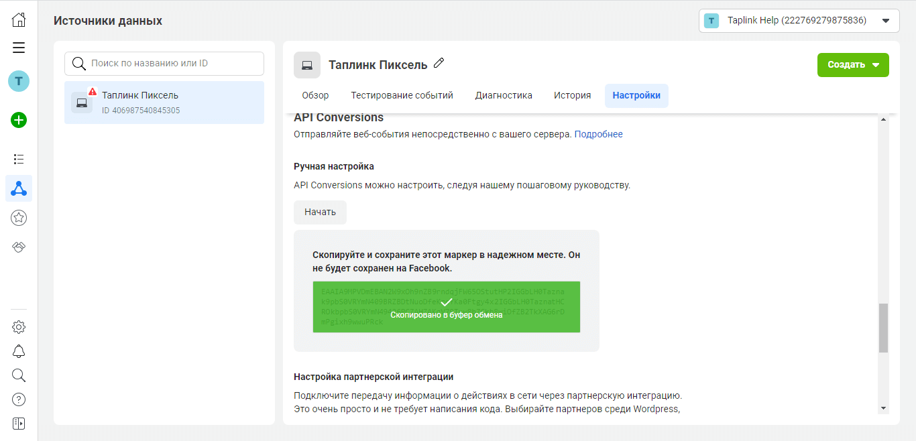Click the green plus create icon
The width and height of the screenshot is (916, 441).
click(x=19, y=121)
